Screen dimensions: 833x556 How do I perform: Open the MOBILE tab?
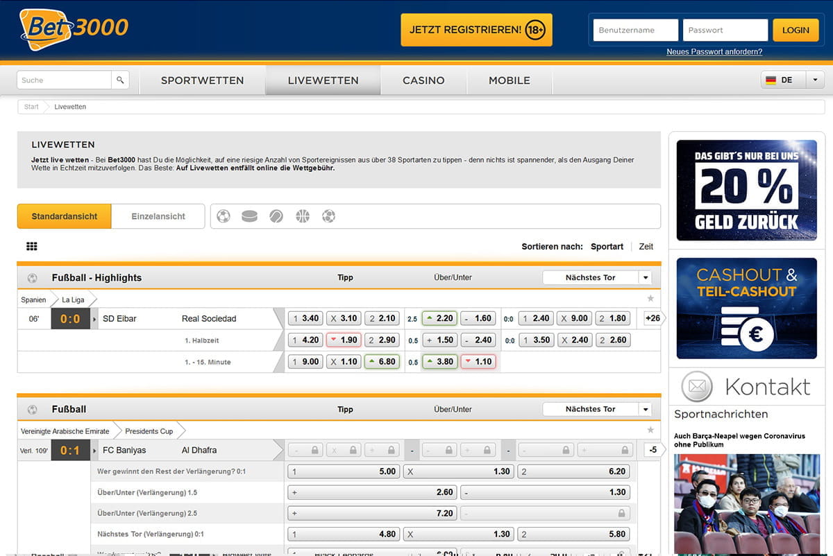click(510, 80)
